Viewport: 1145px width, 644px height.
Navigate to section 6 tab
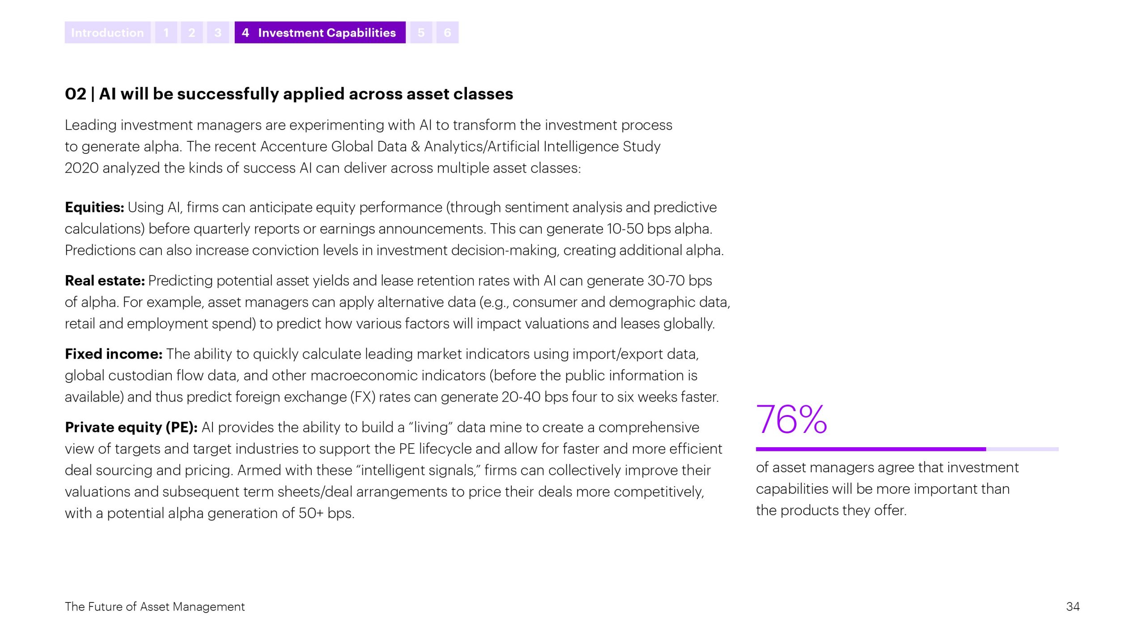click(x=447, y=33)
